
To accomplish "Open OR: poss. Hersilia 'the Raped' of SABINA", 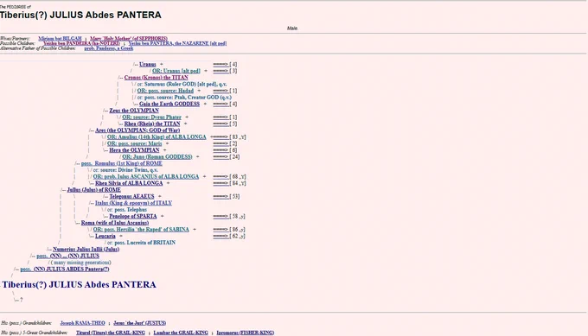I will click(141, 229).
